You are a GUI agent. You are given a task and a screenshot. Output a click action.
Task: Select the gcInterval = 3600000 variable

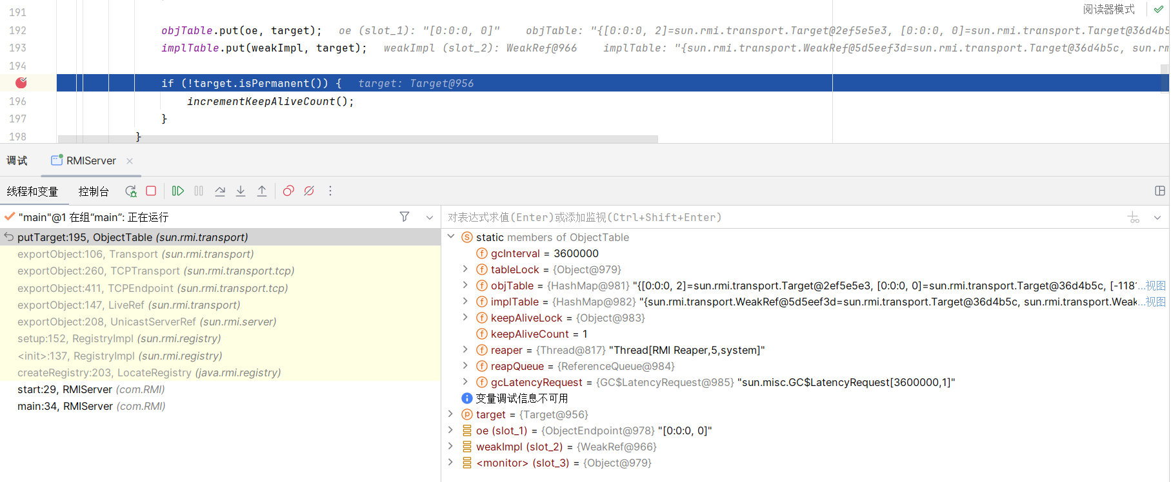pyautogui.click(x=545, y=253)
